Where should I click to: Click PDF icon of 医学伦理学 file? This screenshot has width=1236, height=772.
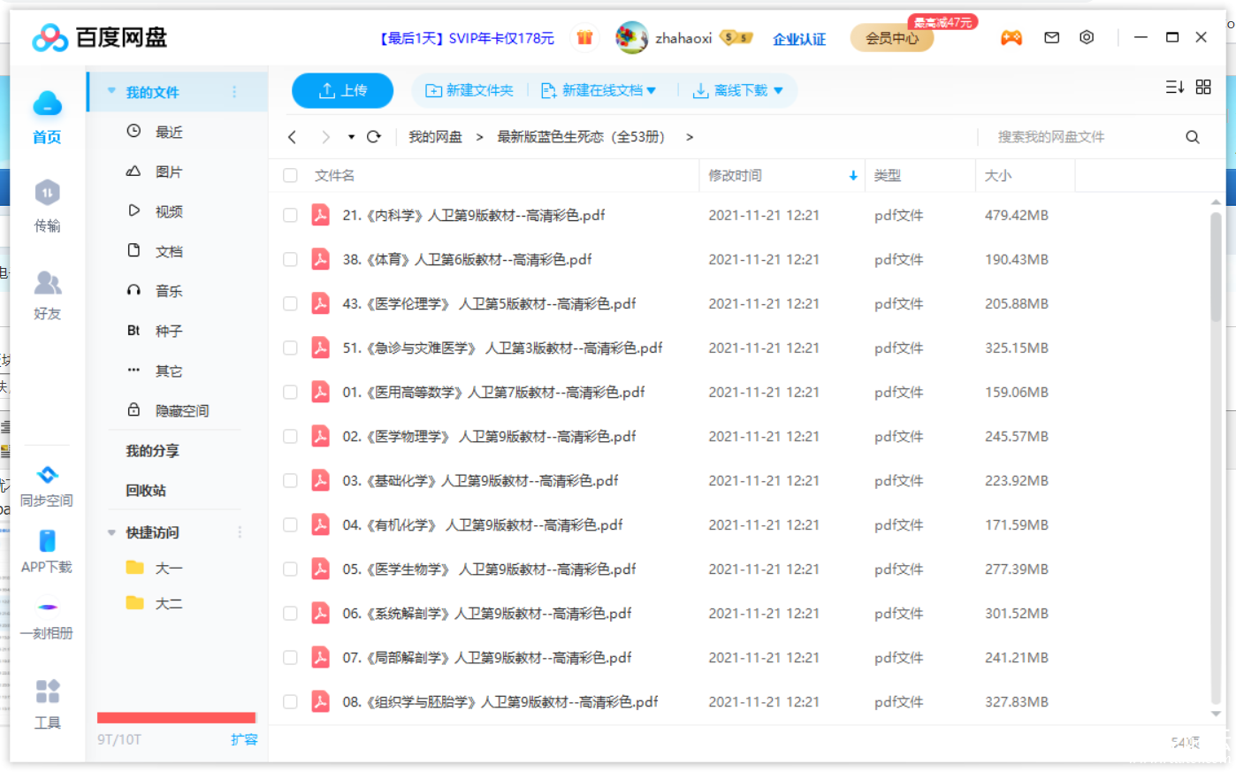coord(320,303)
